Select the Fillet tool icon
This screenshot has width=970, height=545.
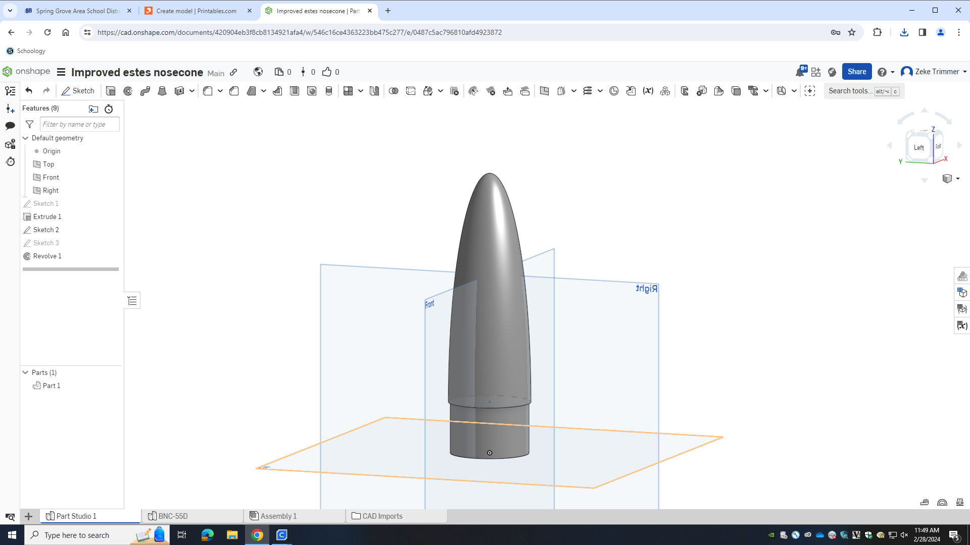point(208,91)
